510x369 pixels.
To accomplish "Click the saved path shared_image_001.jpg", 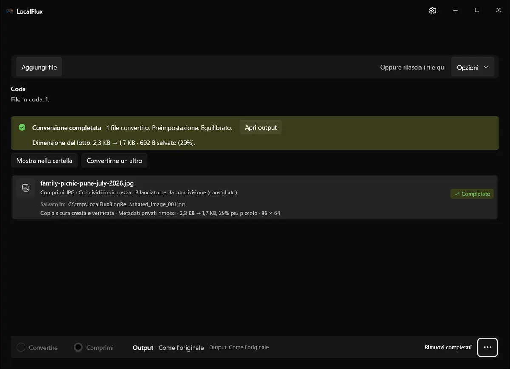I will point(127,204).
